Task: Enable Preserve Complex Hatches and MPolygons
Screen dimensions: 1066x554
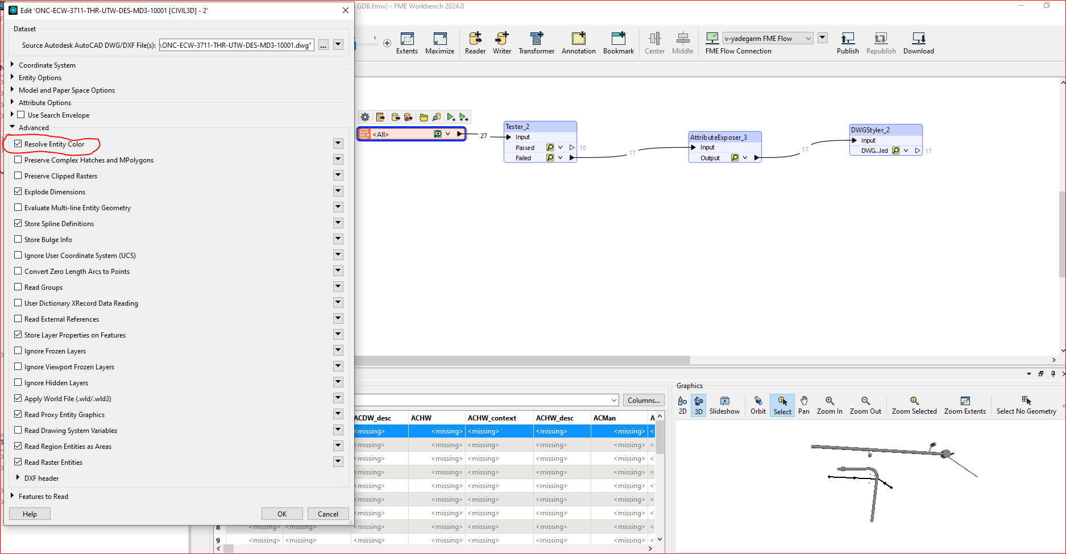Action: [18, 160]
